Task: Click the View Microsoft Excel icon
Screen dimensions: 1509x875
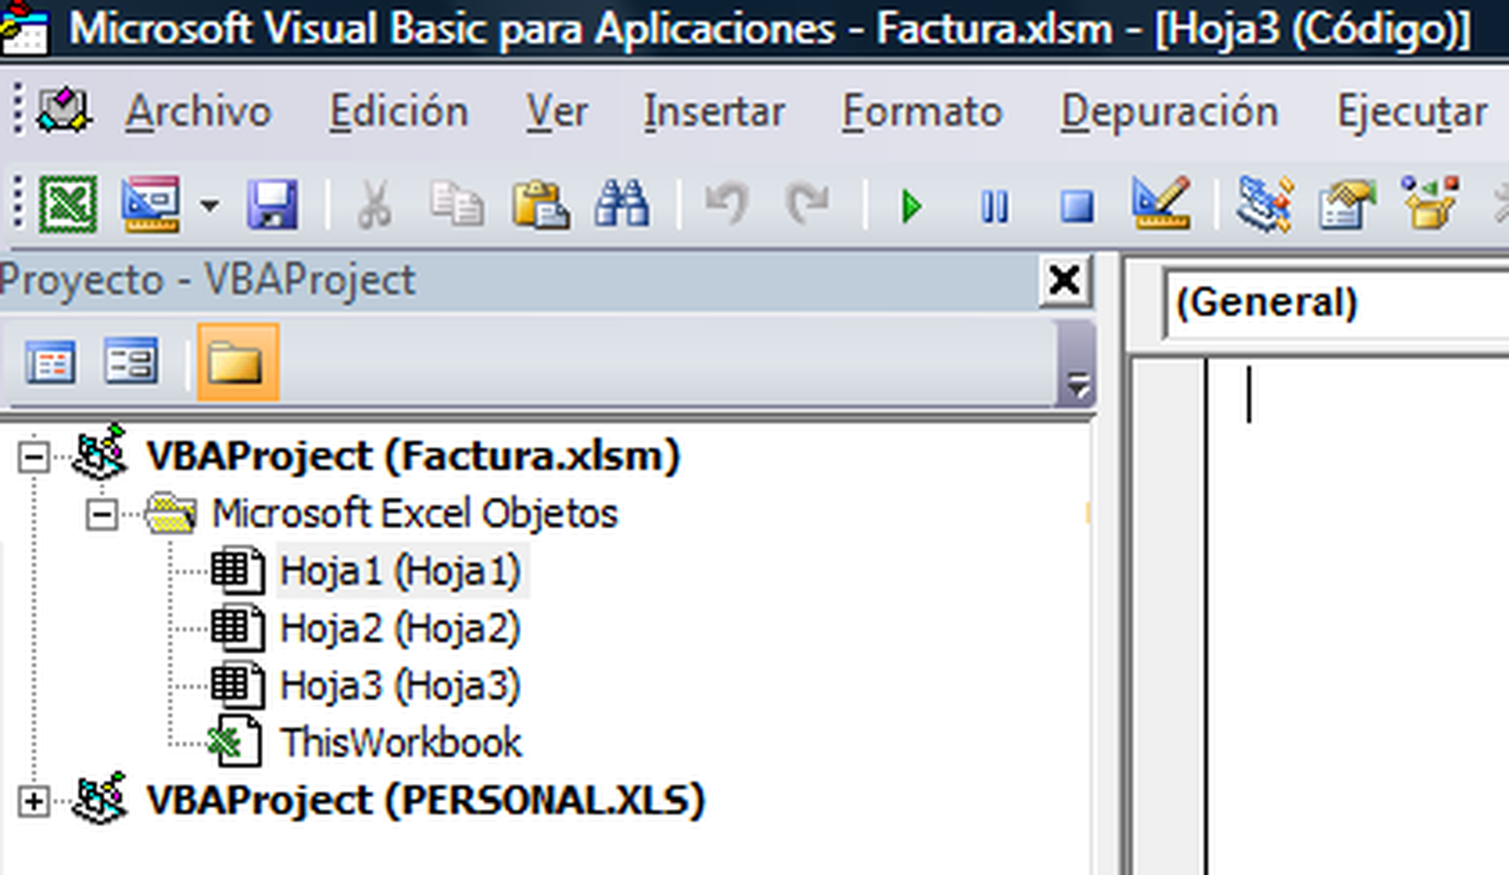Action: (x=67, y=206)
